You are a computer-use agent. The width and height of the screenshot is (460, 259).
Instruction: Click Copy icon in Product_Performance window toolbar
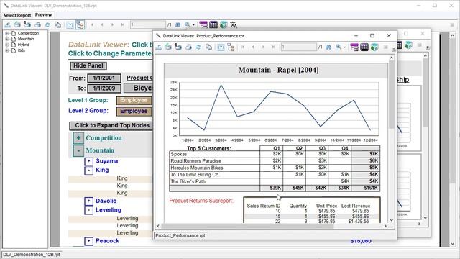tap(208, 47)
